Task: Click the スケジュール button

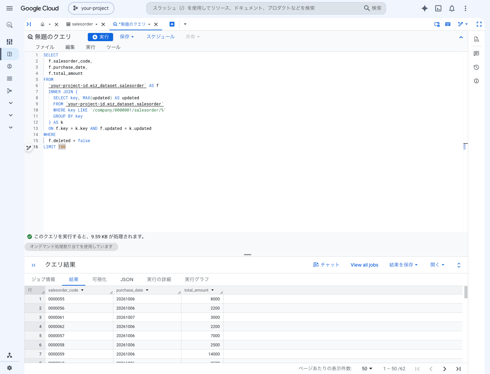Action: click(x=161, y=37)
